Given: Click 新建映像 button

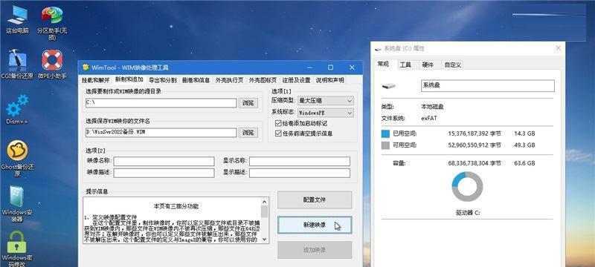Looking at the screenshot, I should point(315,225).
